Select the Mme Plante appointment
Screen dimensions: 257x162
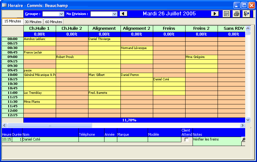coord(39,102)
